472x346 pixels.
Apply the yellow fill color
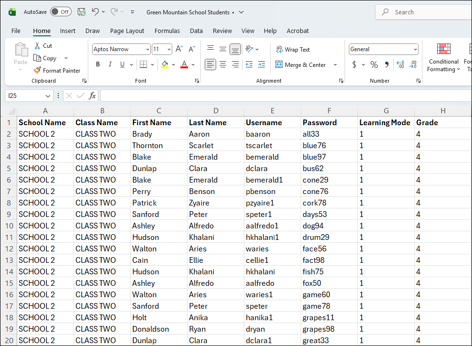coord(165,65)
